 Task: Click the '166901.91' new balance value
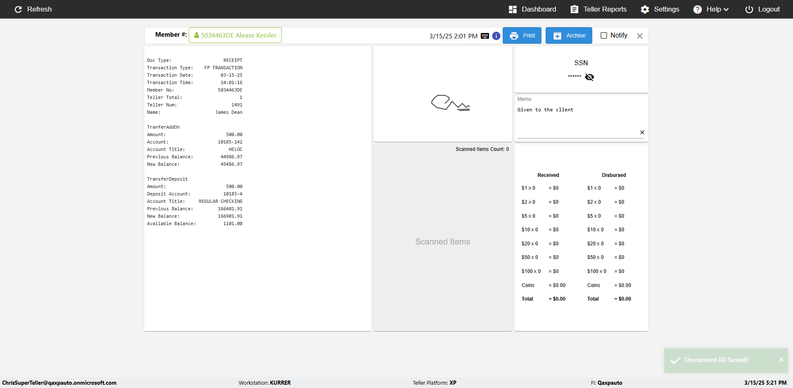(230, 216)
